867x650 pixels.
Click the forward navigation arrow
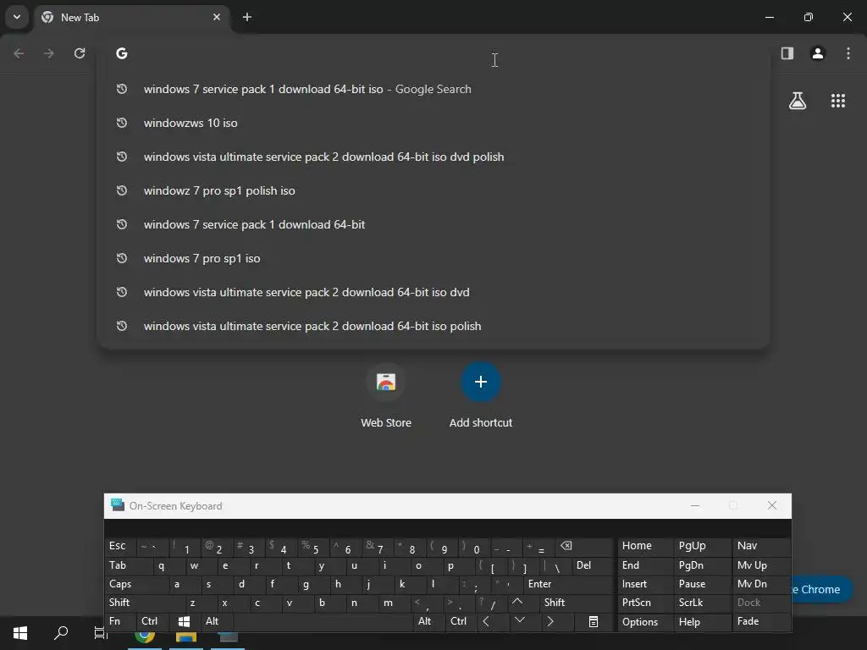tap(49, 53)
